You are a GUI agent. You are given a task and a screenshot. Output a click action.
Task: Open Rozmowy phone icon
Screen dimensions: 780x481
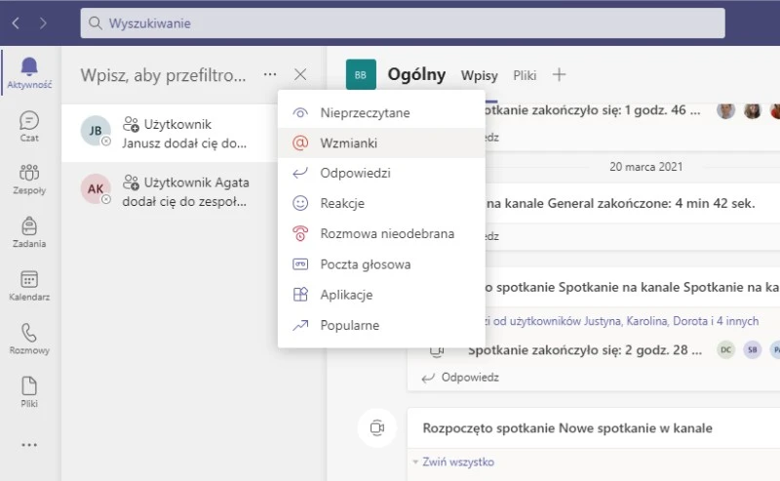pyautogui.click(x=29, y=338)
